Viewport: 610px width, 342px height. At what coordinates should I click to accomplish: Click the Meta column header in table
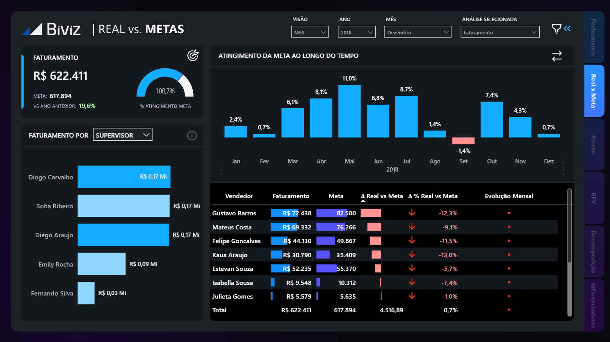pos(336,196)
